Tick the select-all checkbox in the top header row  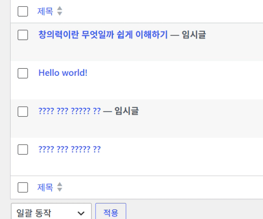pos(23,12)
